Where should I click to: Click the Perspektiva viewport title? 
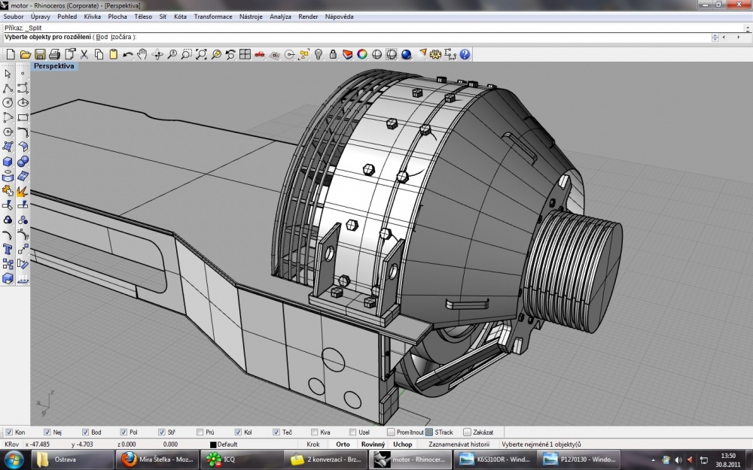point(53,66)
